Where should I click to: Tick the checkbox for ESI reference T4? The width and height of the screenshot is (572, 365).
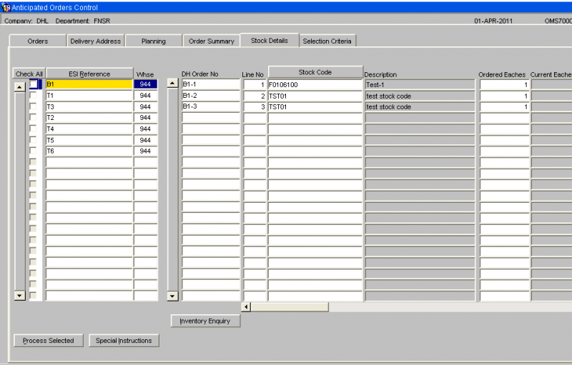pyautogui.click(x=33, y=129)
